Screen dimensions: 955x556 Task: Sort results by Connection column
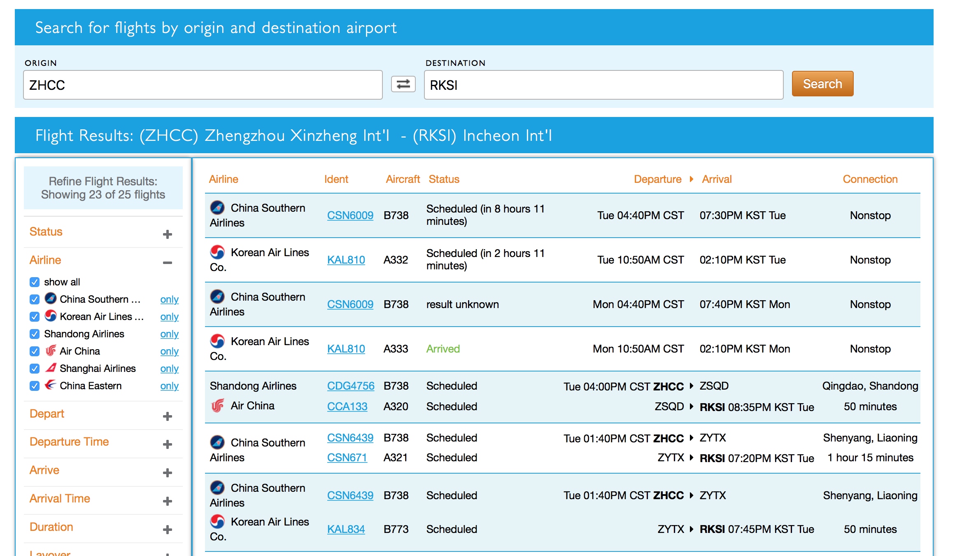click(x=870, y=179)
